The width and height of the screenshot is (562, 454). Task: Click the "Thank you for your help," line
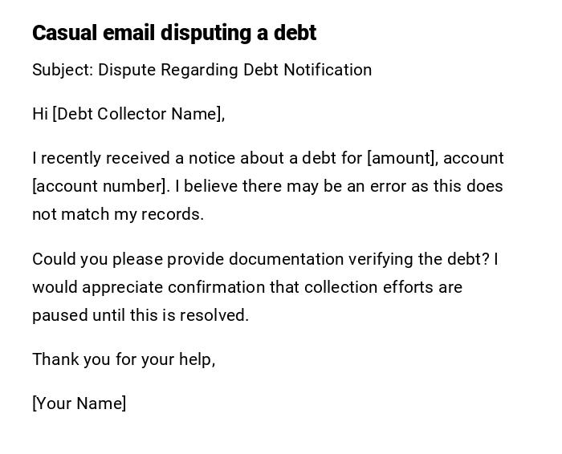[x=124, y=359]
